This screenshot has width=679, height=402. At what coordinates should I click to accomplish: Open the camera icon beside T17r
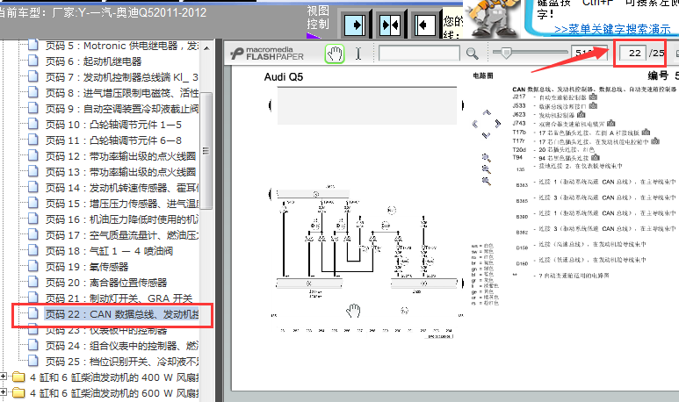(x=655, y=141)
